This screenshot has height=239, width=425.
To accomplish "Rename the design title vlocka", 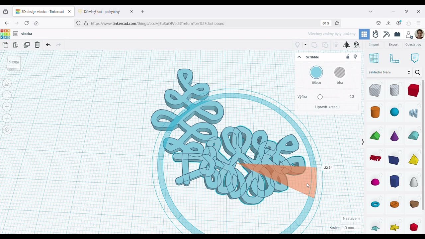I will [x=27, y=34].
